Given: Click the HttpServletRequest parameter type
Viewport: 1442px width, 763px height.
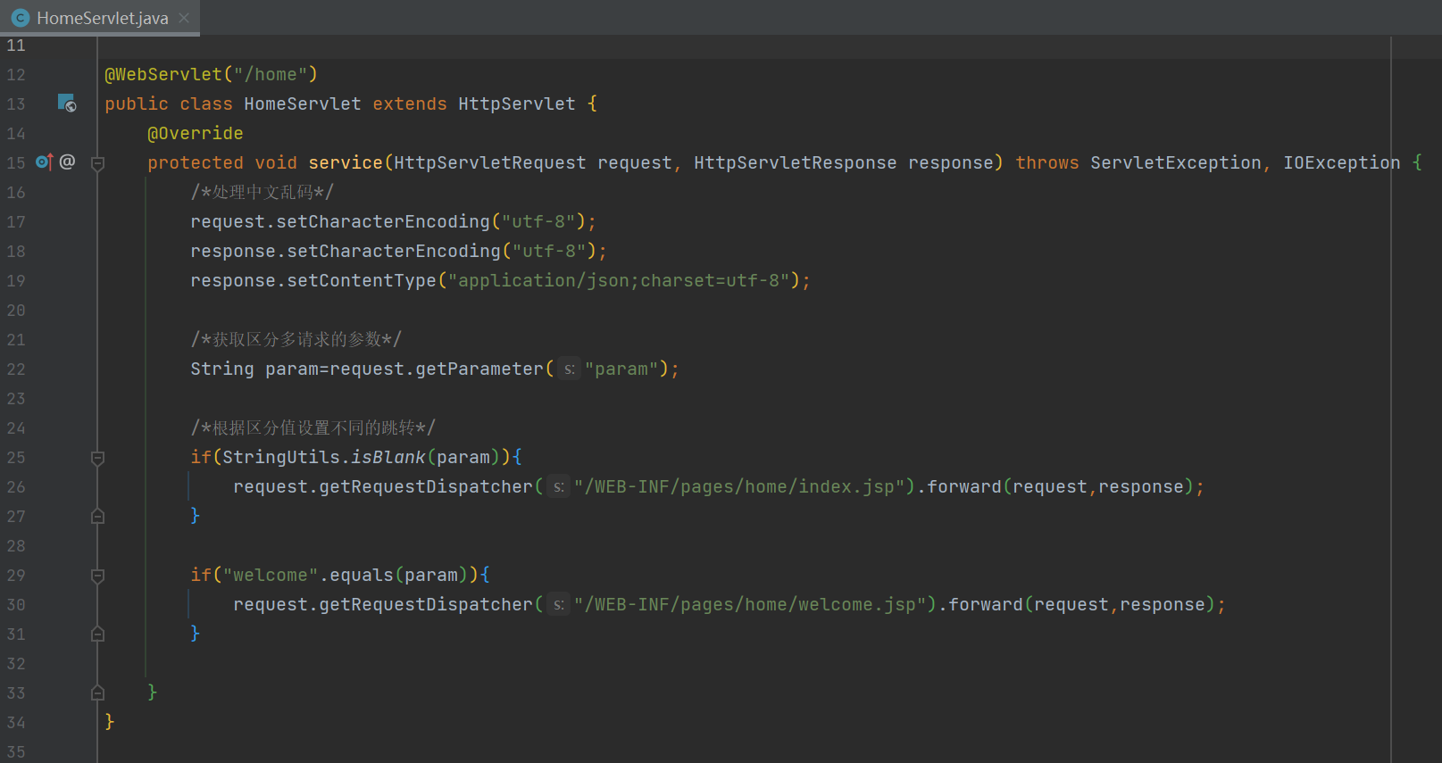Looking at the screenshot, I should click(x=490, y=162).
